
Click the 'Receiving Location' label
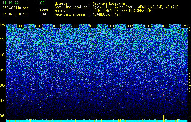click(x=71, y=7)
